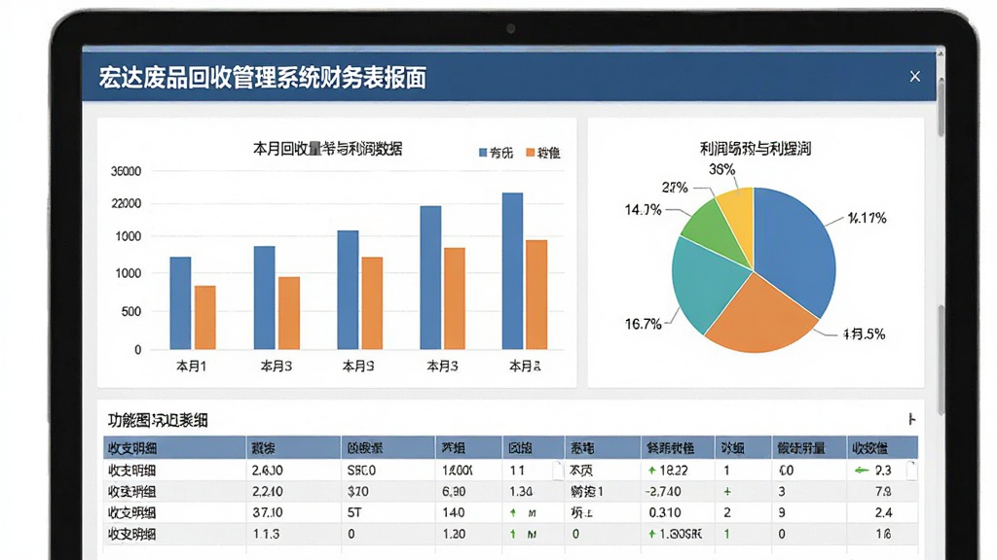Click the 22000 axis value
Screen dimensions: 997x560
[x=126, y=204]
